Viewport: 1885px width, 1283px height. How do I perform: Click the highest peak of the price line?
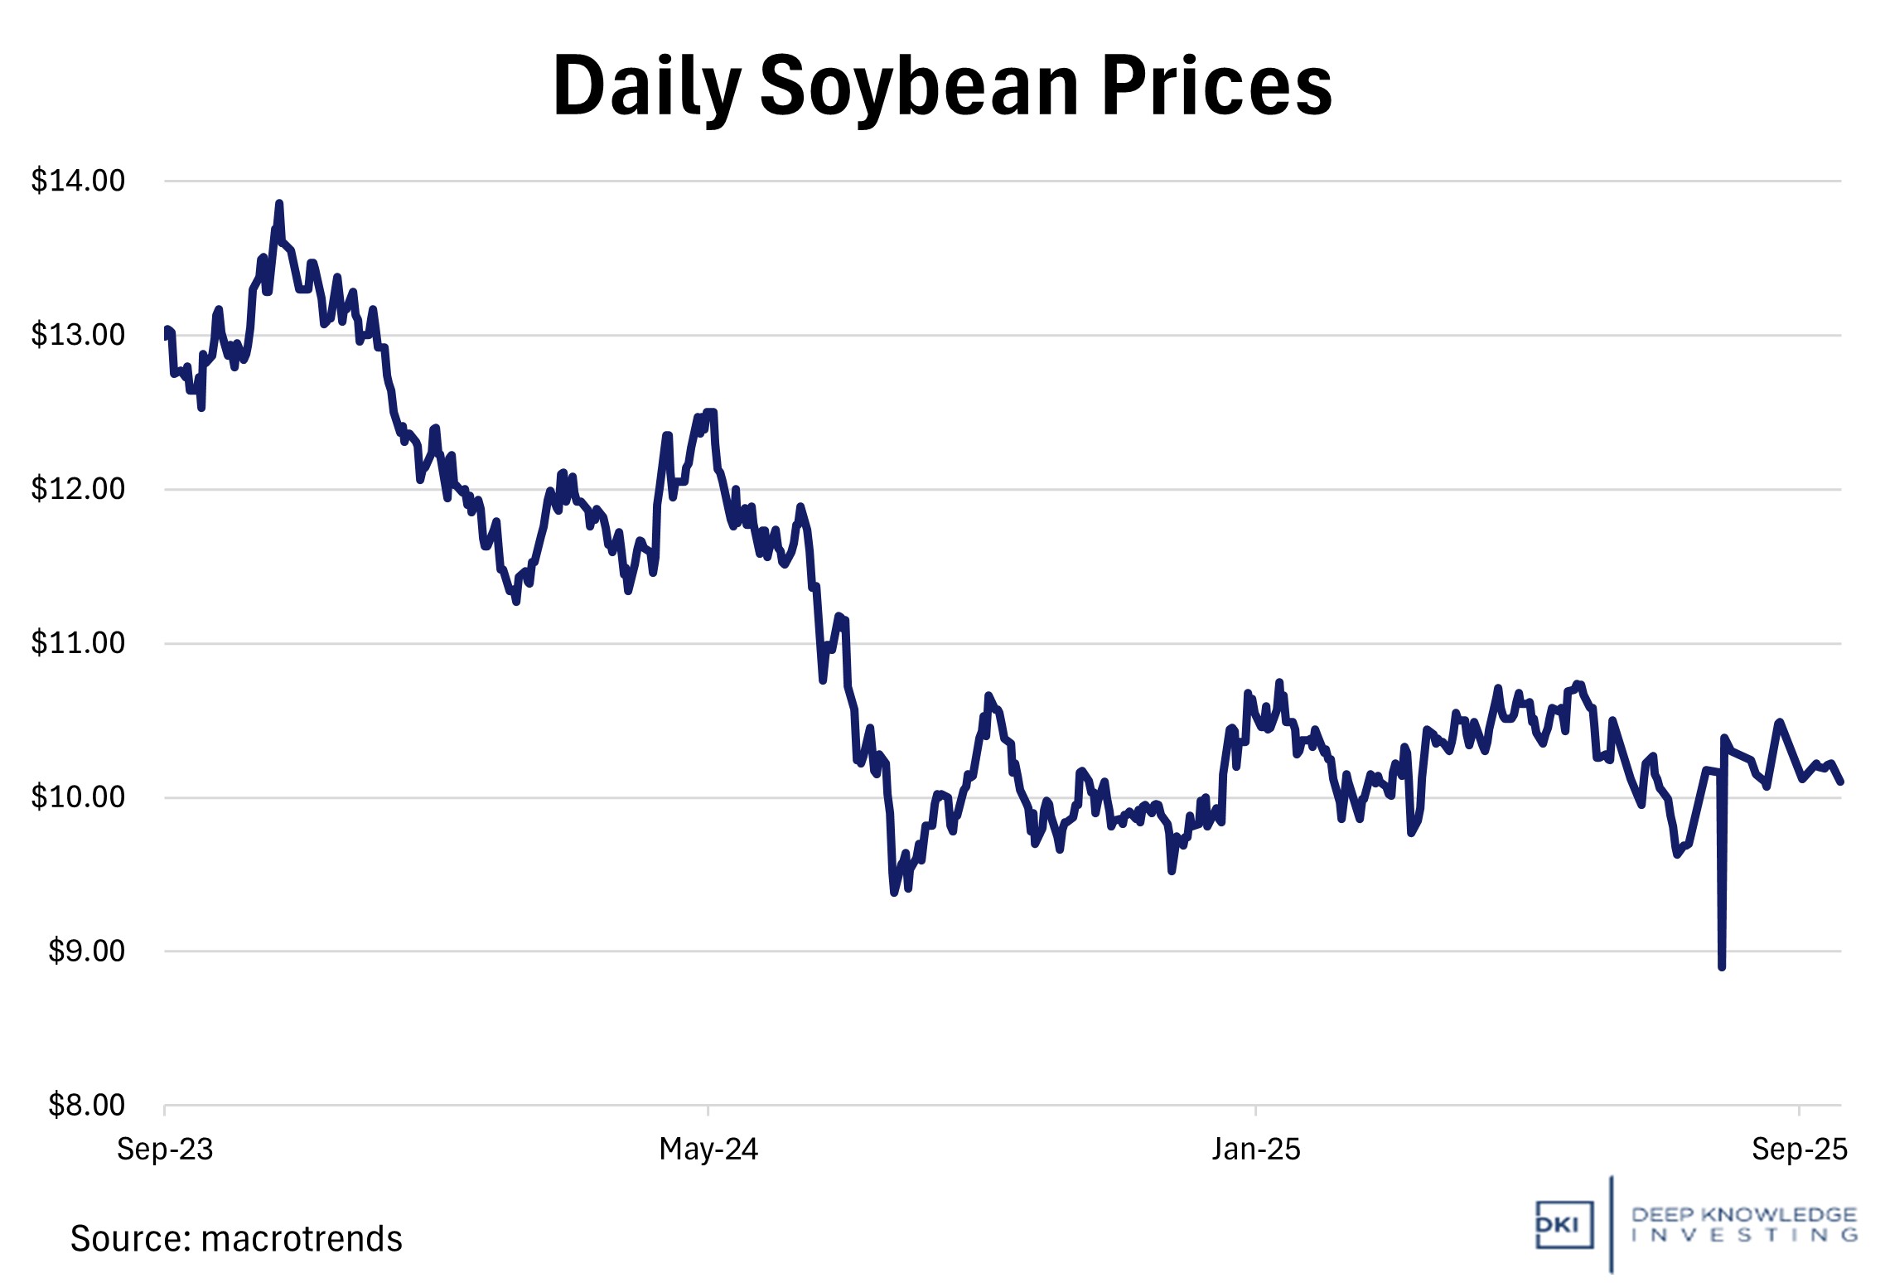(279, 203)
